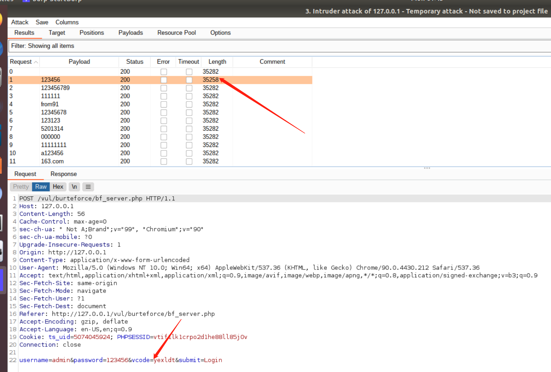This screenshot has height=372, width=551.
Task: Toggle Error checkbox in highlighted 123456 payload row
Action: pos(164,80)
